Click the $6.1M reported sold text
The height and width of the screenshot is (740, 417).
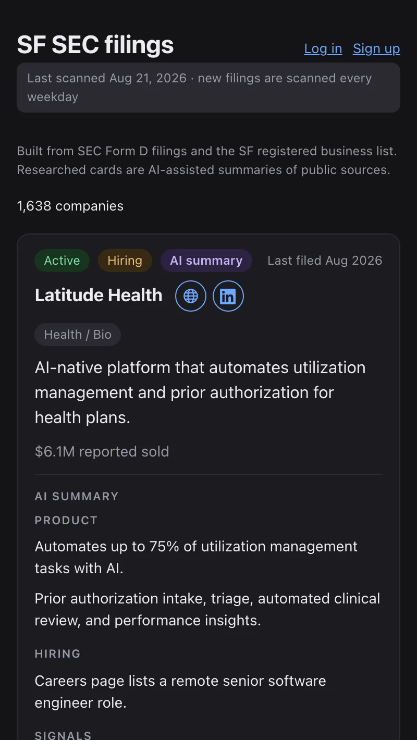coord(102,451)
